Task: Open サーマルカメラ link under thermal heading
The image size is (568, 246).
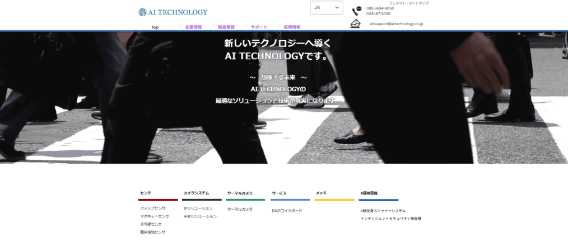Action: (x=240, y=210)
